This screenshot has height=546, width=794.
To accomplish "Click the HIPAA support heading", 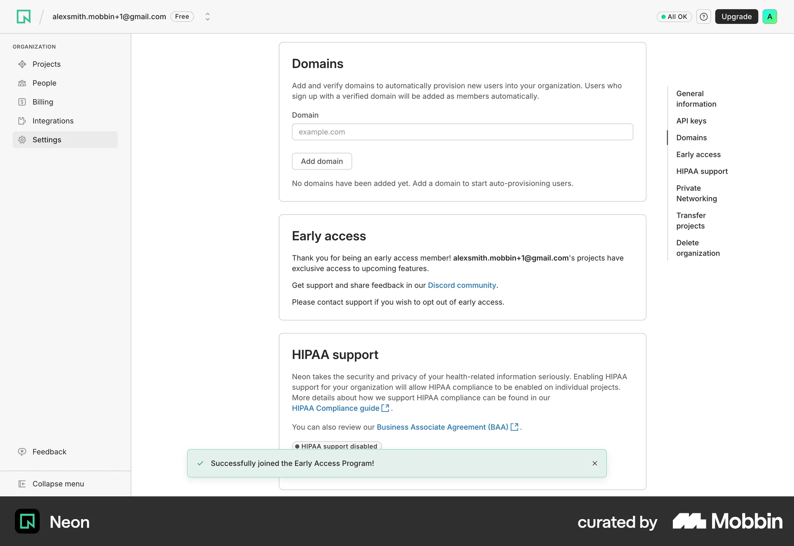I will click(x=335, y=354).
